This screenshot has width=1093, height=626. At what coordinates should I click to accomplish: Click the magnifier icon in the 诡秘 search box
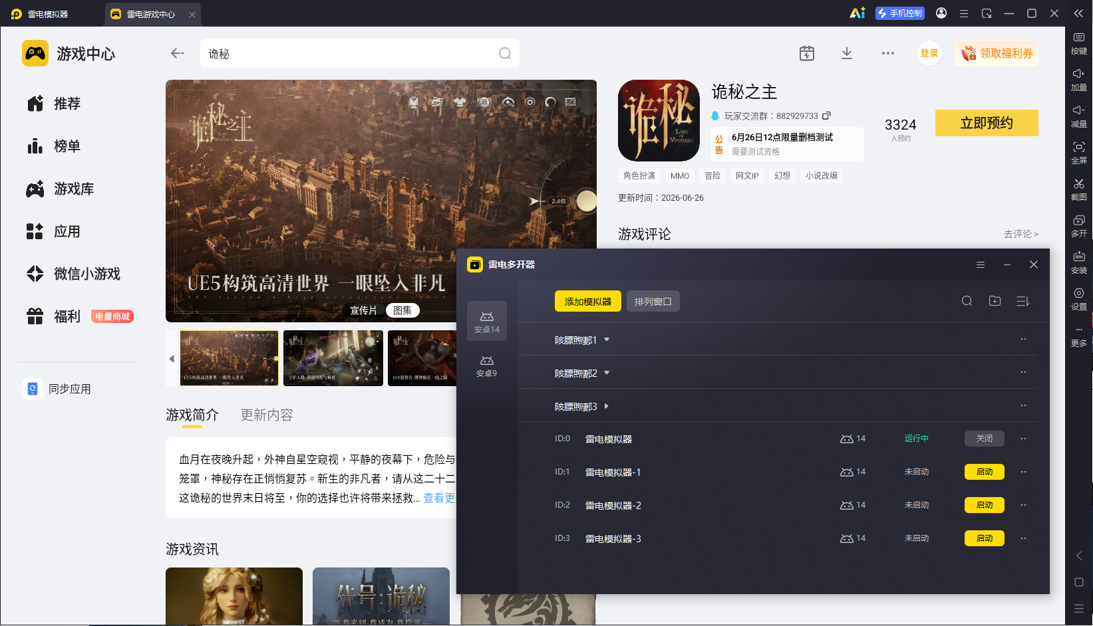pyautogui.click(x=505, y=53)
